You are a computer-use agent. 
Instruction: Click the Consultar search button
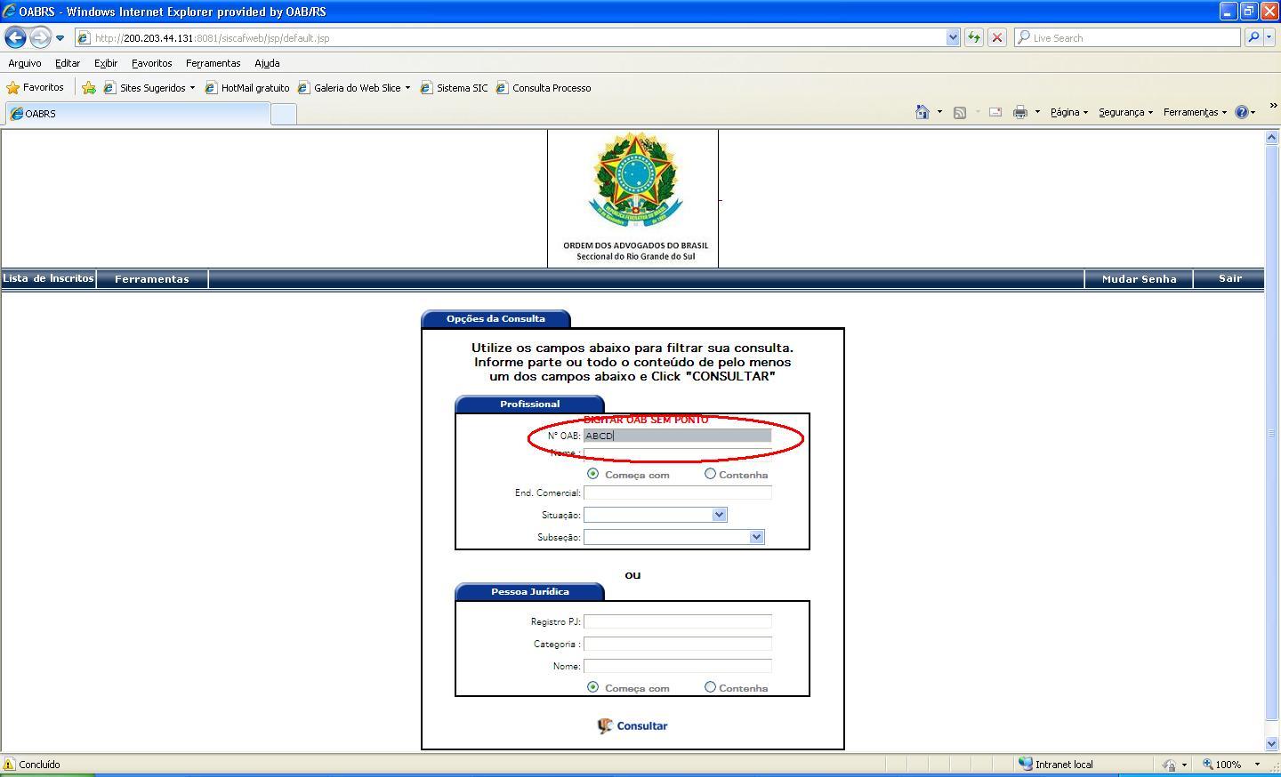tap(632, 726)
